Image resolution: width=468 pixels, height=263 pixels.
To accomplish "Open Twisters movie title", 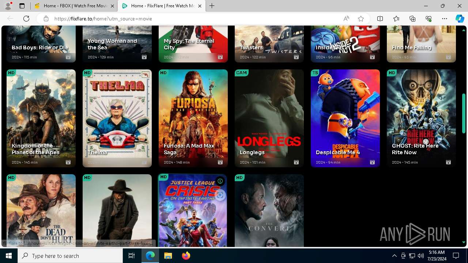I will pyautogui.click(x=251, y=47).
